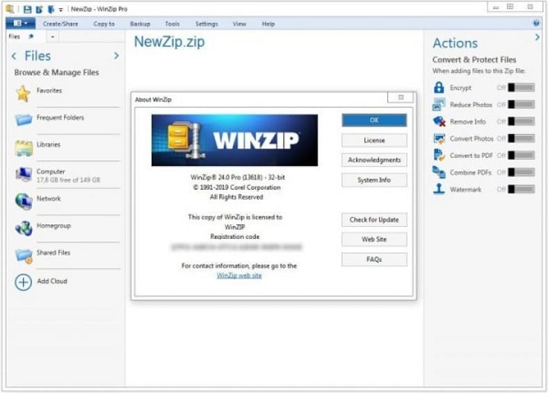Image resolution: width=548 pixels, height=393 pixels.
Task: Turn on the Remove Info switch
Action: [x=521, y=121]
